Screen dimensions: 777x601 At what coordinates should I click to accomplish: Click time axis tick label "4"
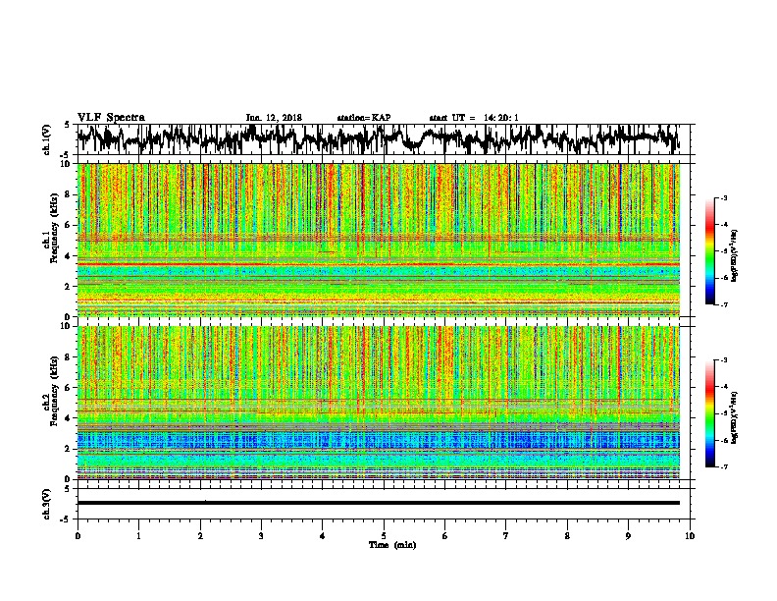point(323,536)
